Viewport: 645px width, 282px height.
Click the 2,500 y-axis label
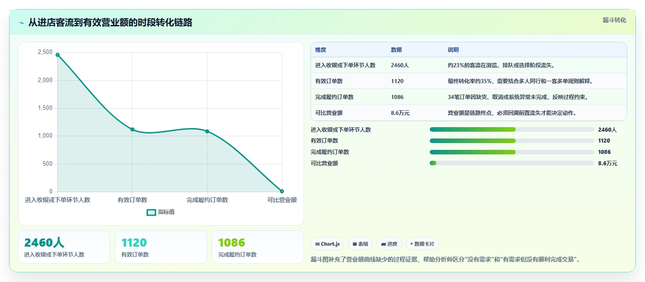45,52
